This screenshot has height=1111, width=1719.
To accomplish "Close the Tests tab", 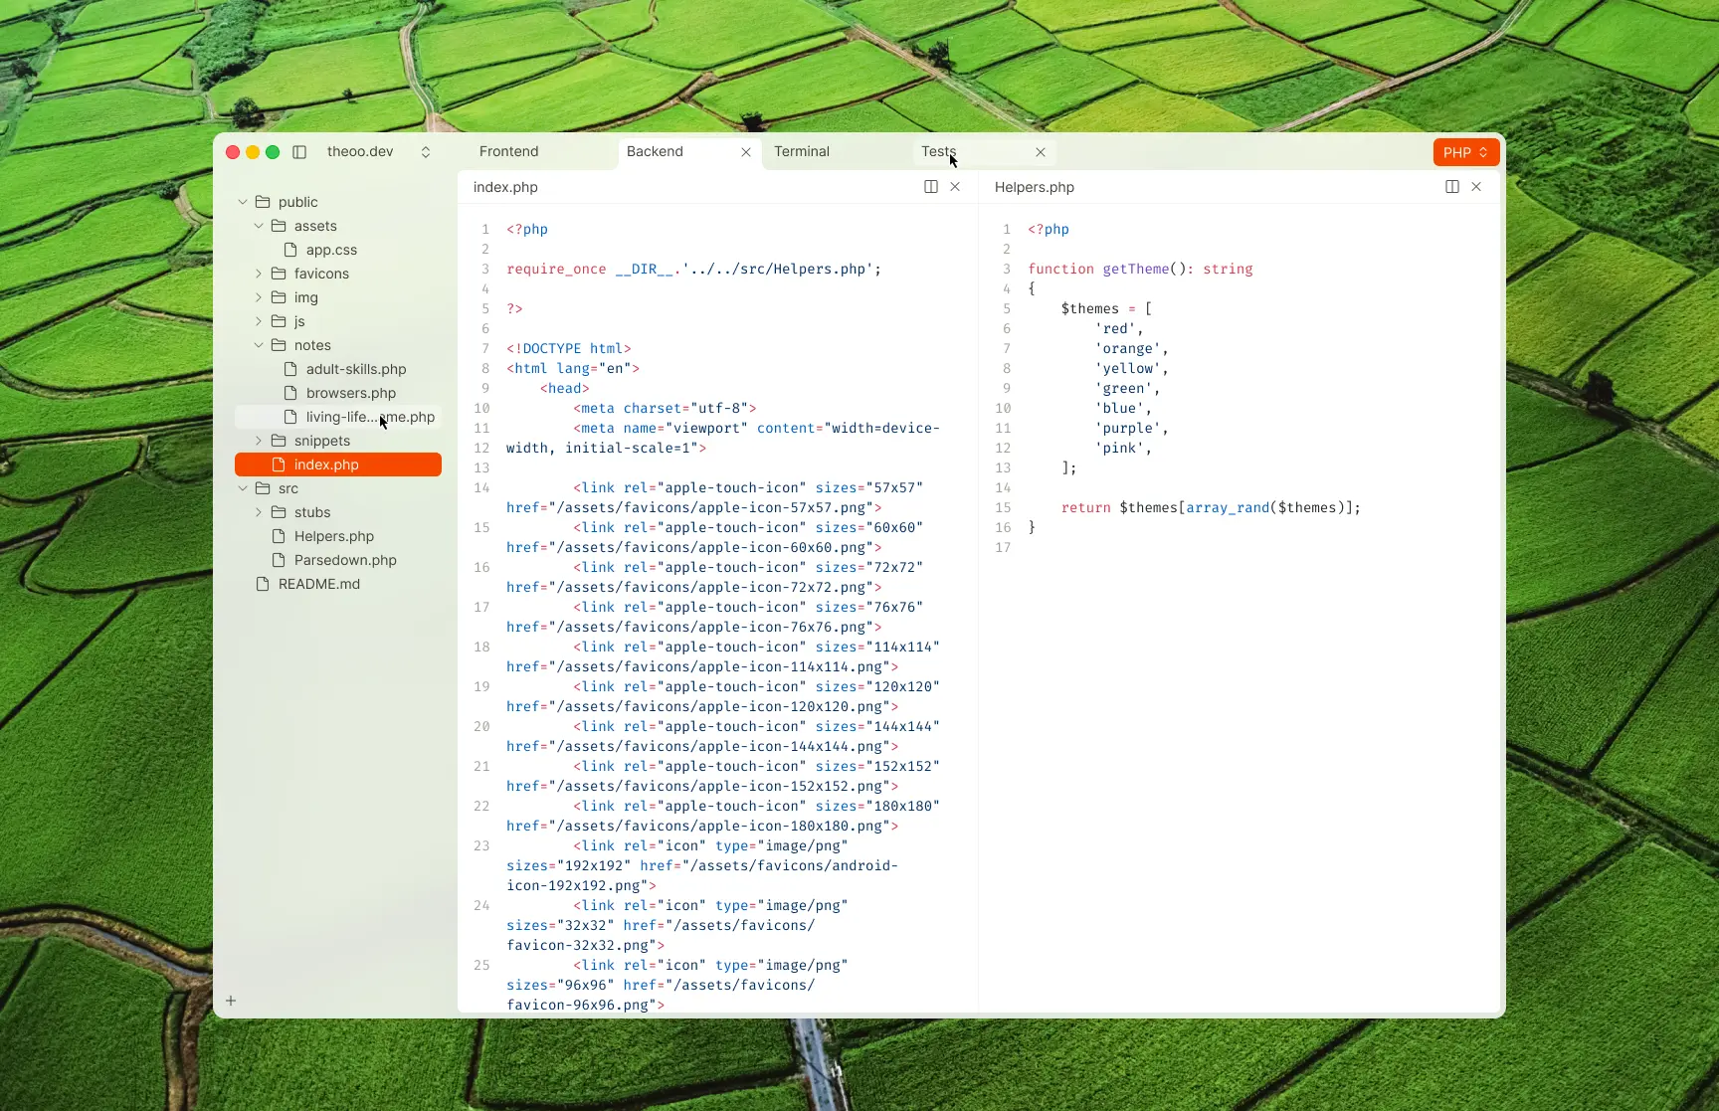I will pyautogui.click(x=1040, y=151).
